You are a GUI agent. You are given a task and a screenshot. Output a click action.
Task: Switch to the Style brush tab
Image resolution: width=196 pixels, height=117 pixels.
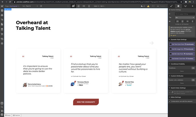(171, 6)
